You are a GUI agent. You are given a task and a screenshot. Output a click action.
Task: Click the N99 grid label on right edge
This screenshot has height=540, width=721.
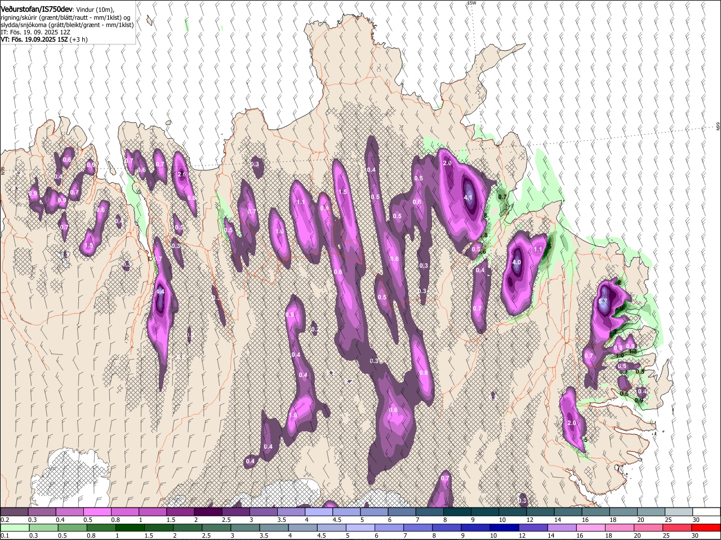pos(718,127)
